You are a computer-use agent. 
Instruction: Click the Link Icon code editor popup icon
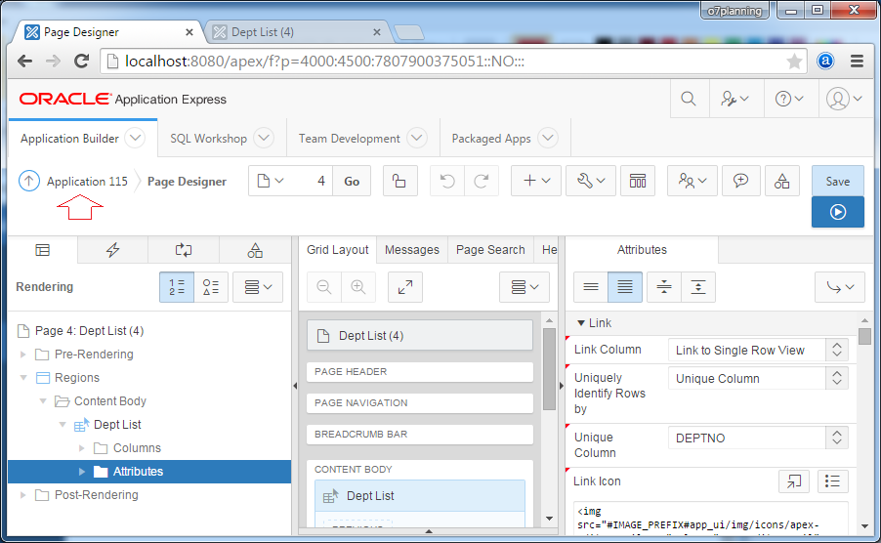click(x=794, y=481)
